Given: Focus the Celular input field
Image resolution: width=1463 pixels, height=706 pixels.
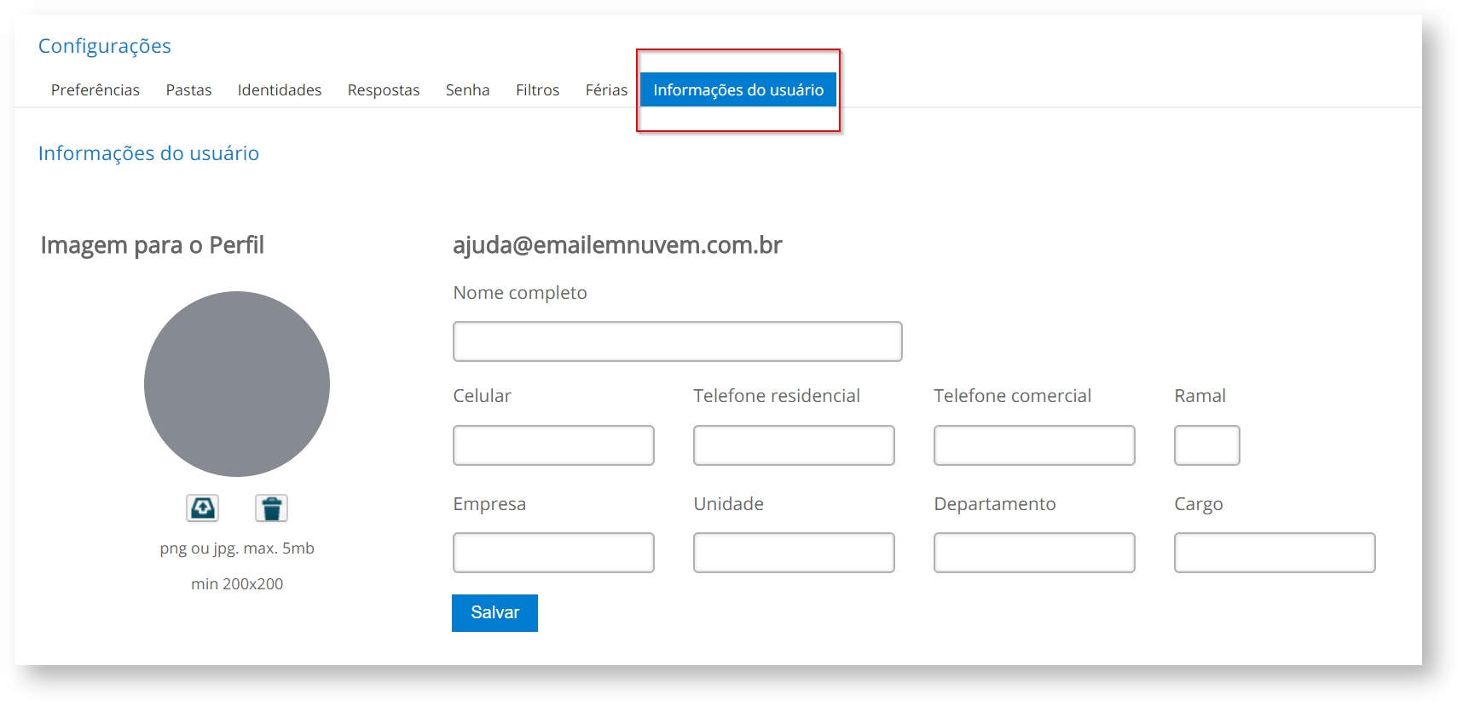Looking at the screenshot, I should click(553, 445).
